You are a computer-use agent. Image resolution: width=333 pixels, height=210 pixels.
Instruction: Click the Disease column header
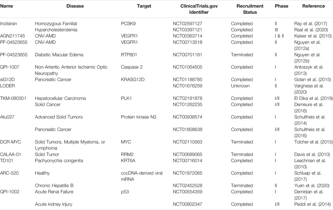pyautogui.click(x=75, y=6)
